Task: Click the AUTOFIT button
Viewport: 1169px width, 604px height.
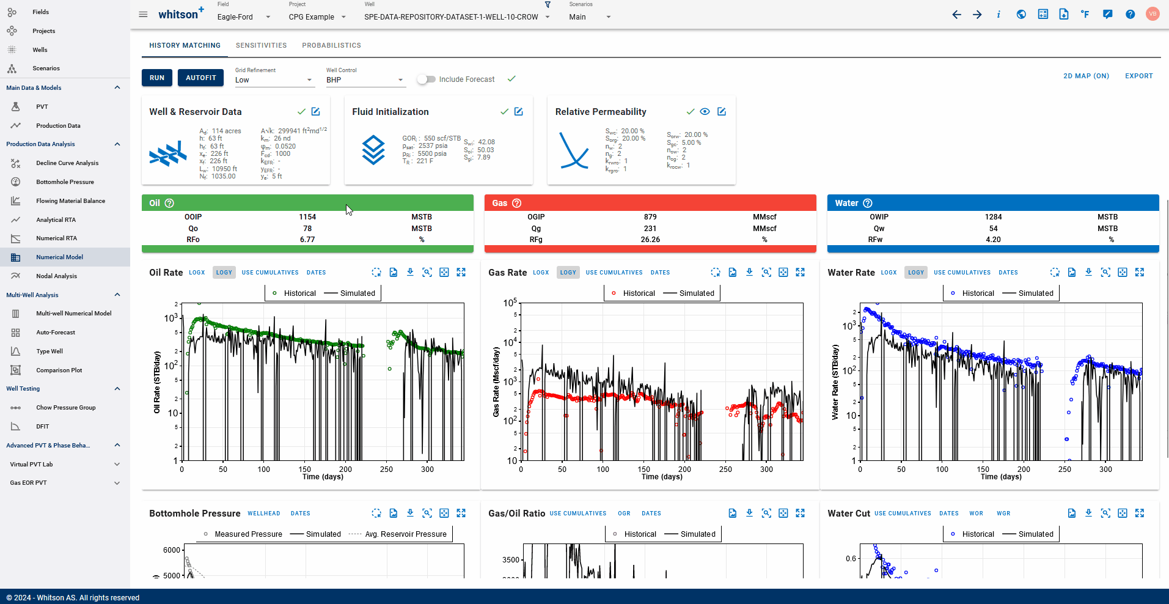Action: click(201, 78)
